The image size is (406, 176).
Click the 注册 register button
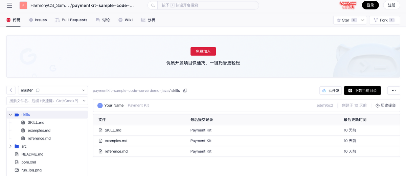click(391, 5)
